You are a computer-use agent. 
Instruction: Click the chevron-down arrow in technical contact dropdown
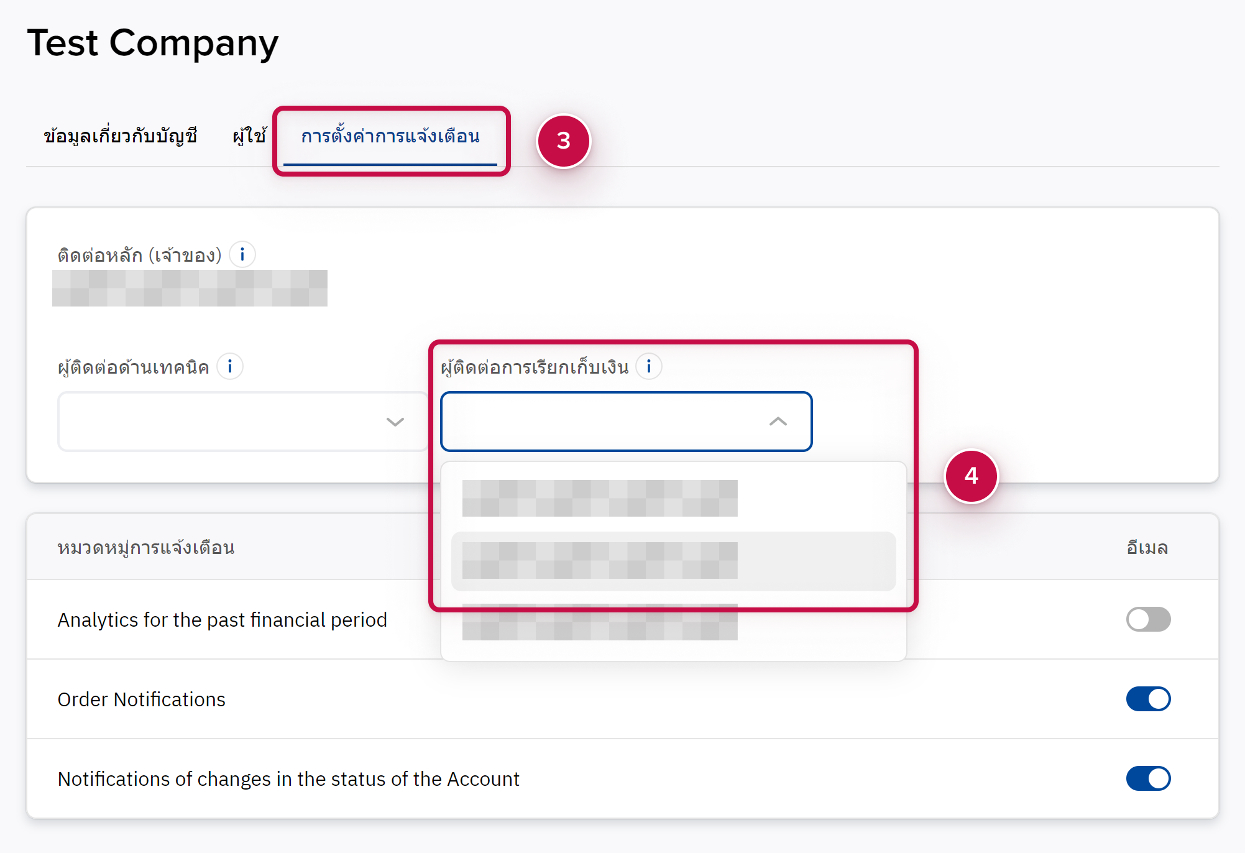coord(395,422)
